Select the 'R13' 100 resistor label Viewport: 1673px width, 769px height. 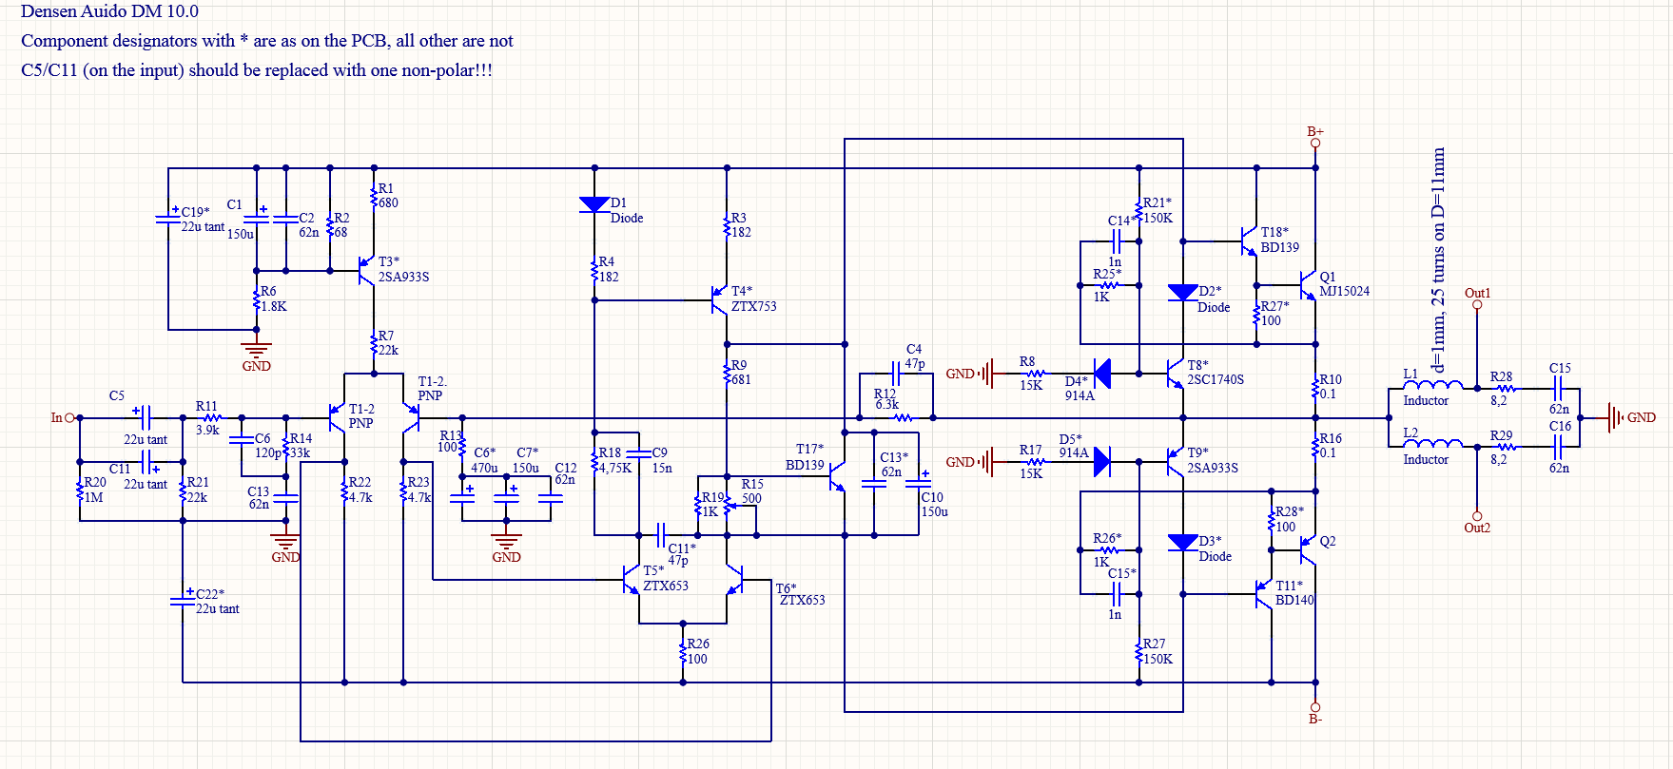(450, 435)
